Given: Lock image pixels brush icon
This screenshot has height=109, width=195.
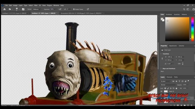Looking at the screenshot, I should [x=168, y=88].
